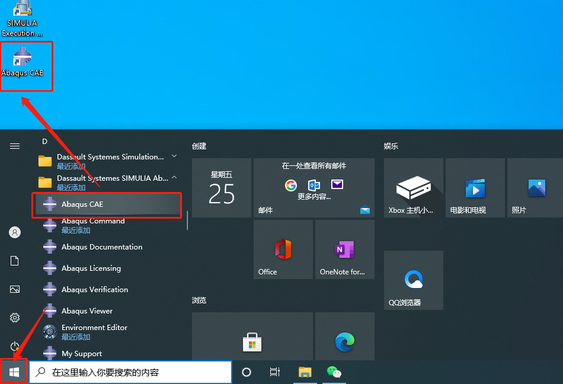Launch Abaqus Viewer

coord(107,311)
